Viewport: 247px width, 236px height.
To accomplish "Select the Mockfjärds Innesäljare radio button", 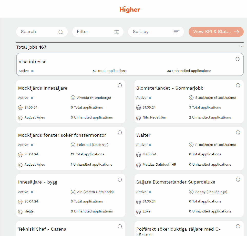I will click(x=120, y=85).
